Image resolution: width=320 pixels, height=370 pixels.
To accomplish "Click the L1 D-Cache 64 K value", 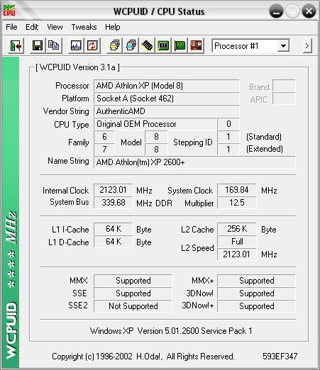I will [x=113, y=242].
